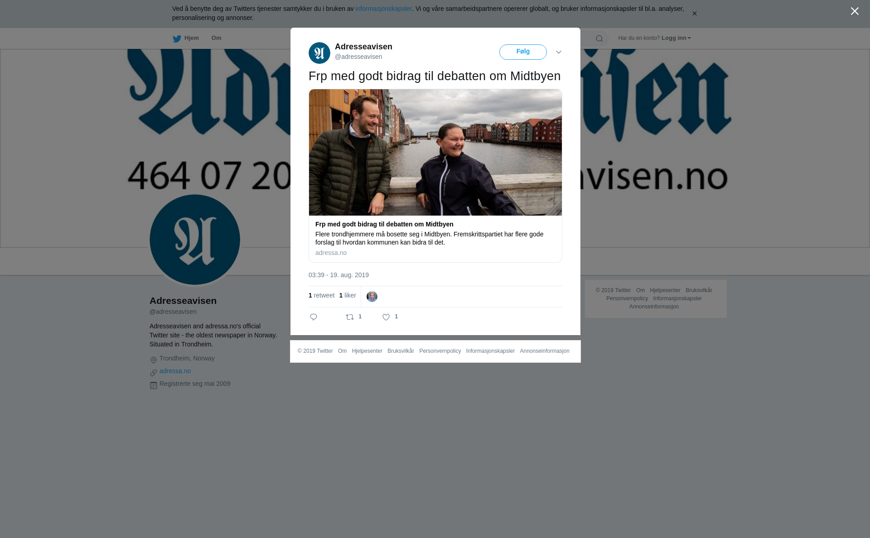Click the Twitter bird Hjem icon
This screenshot has width=870, height=538.
[x=177, y=38]
